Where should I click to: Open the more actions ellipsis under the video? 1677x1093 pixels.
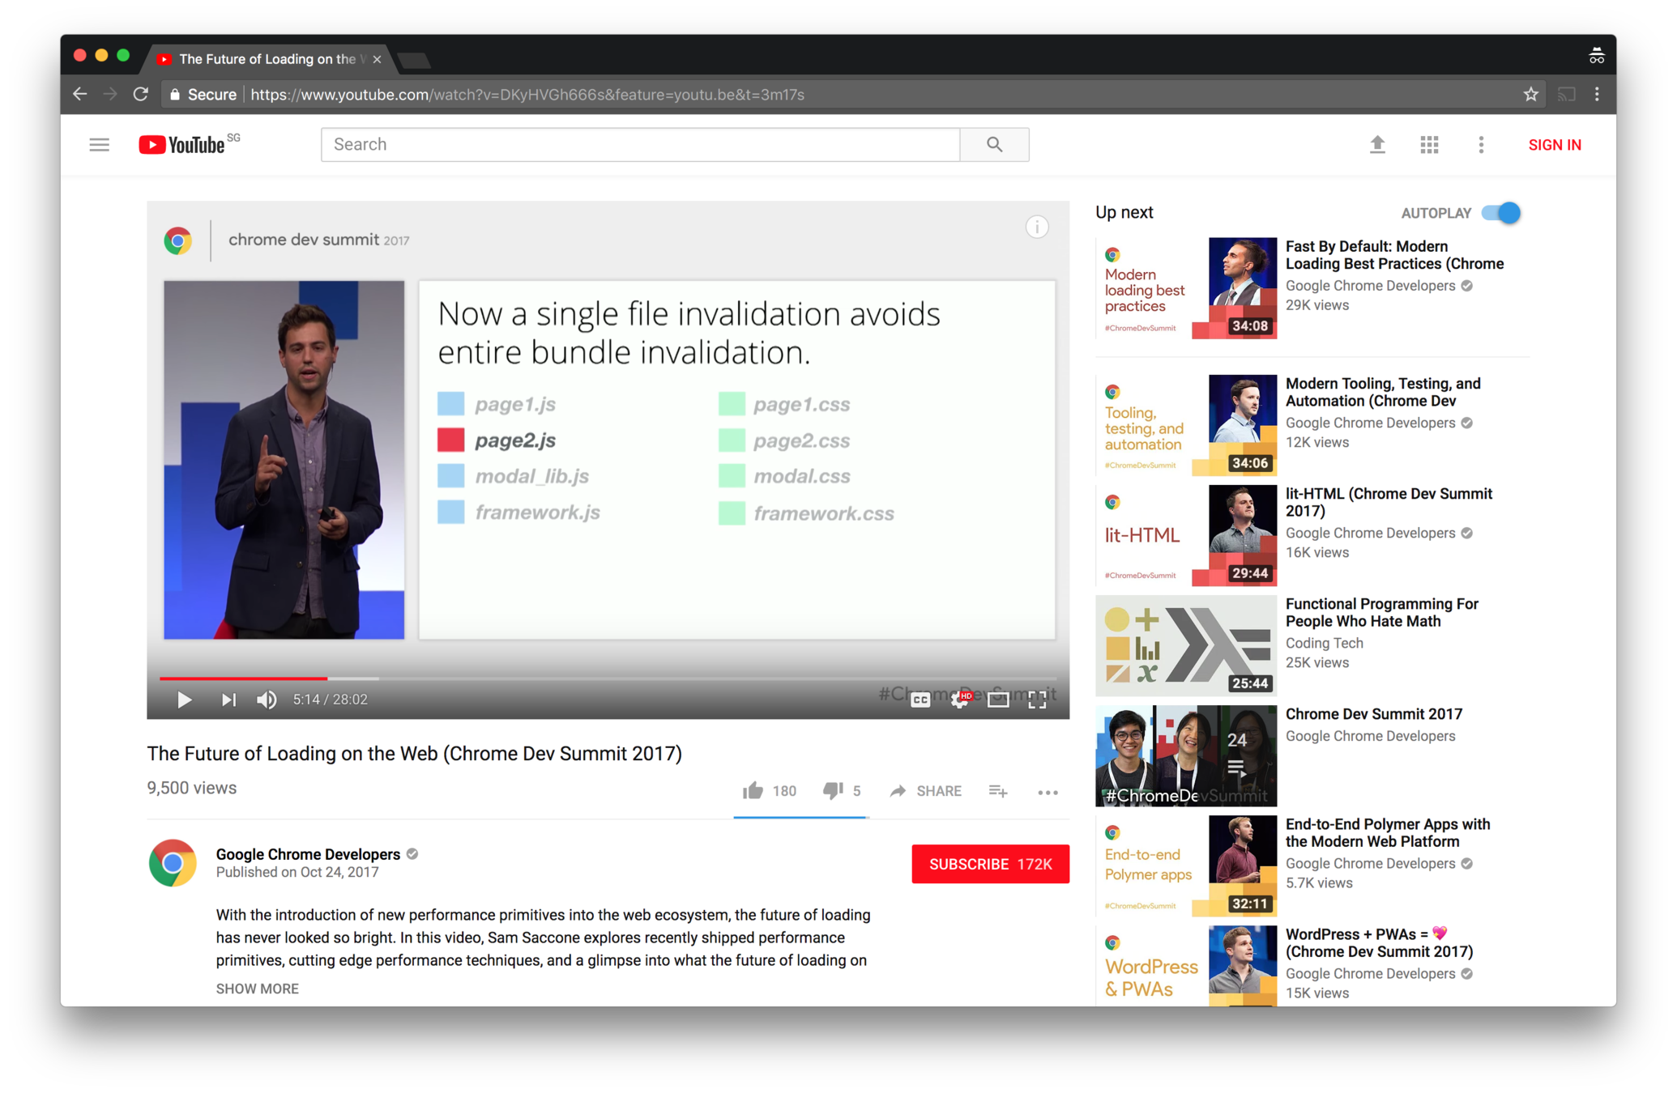pyautogui.click(x=1048, y=793)
